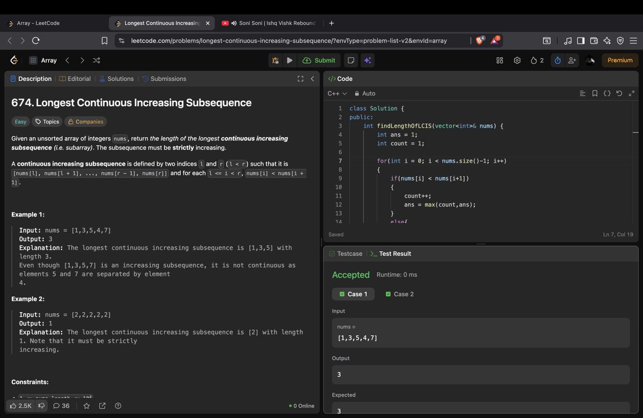
Task: Open comments showing 36
Action: pyautogui.click(x=61, y=406)
